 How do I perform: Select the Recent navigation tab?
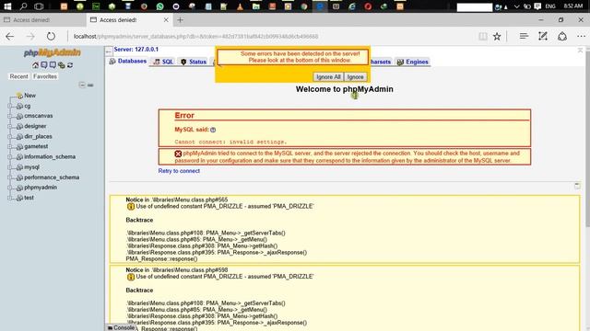[18, 76]
